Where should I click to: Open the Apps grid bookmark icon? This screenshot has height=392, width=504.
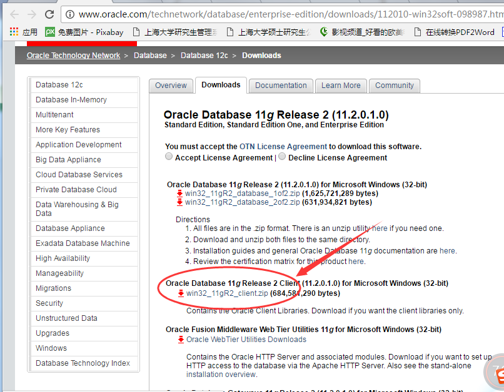point(14,32)
